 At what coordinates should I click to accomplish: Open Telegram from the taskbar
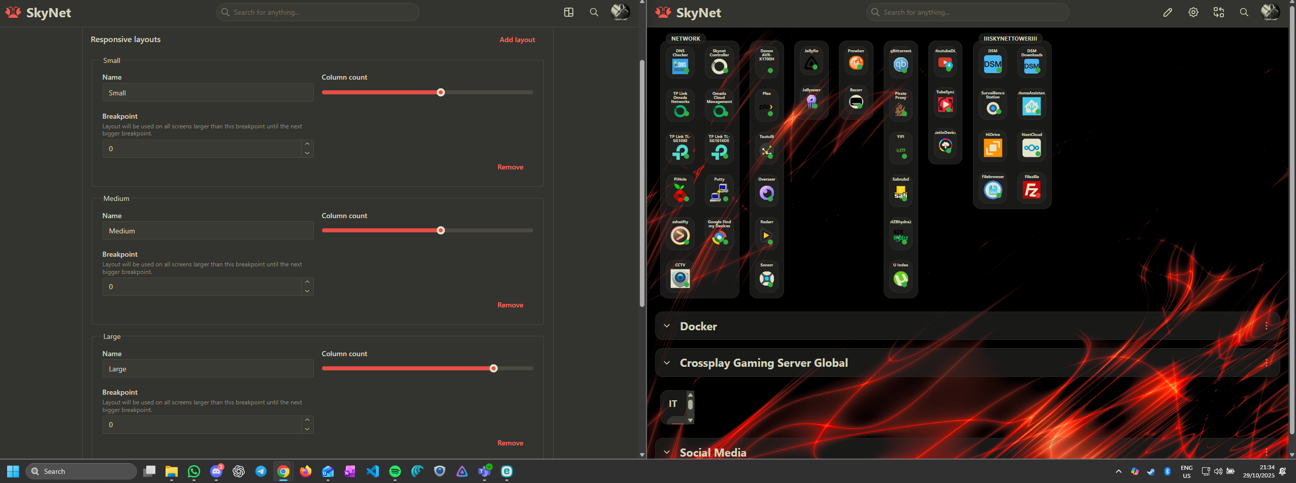(261, 471)
